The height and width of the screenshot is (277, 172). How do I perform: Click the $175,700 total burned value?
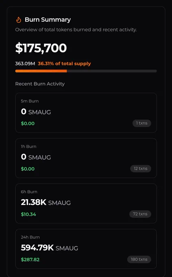[x=41, y=48]
